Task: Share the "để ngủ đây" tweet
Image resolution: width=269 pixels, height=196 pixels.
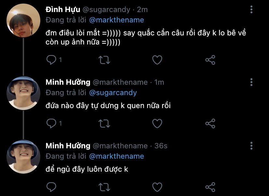Action: 211,187
